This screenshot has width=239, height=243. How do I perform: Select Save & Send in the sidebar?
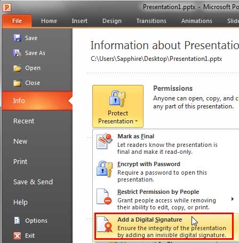(33, 182)
